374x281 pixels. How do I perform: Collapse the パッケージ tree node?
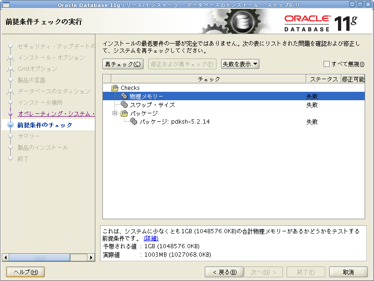click(115, 113)
